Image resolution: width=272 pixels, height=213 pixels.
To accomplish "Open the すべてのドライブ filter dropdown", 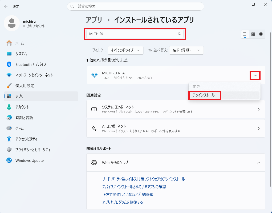I will point(125,50).
